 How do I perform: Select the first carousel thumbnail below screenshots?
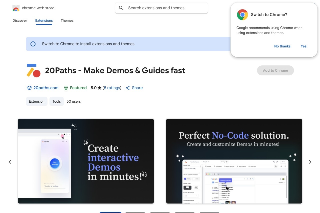(110, 212)
